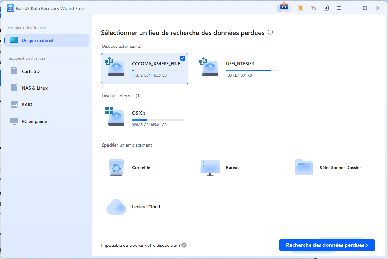
Task: Click the RAID disks icon in sidebar
Action: [14, 105]
